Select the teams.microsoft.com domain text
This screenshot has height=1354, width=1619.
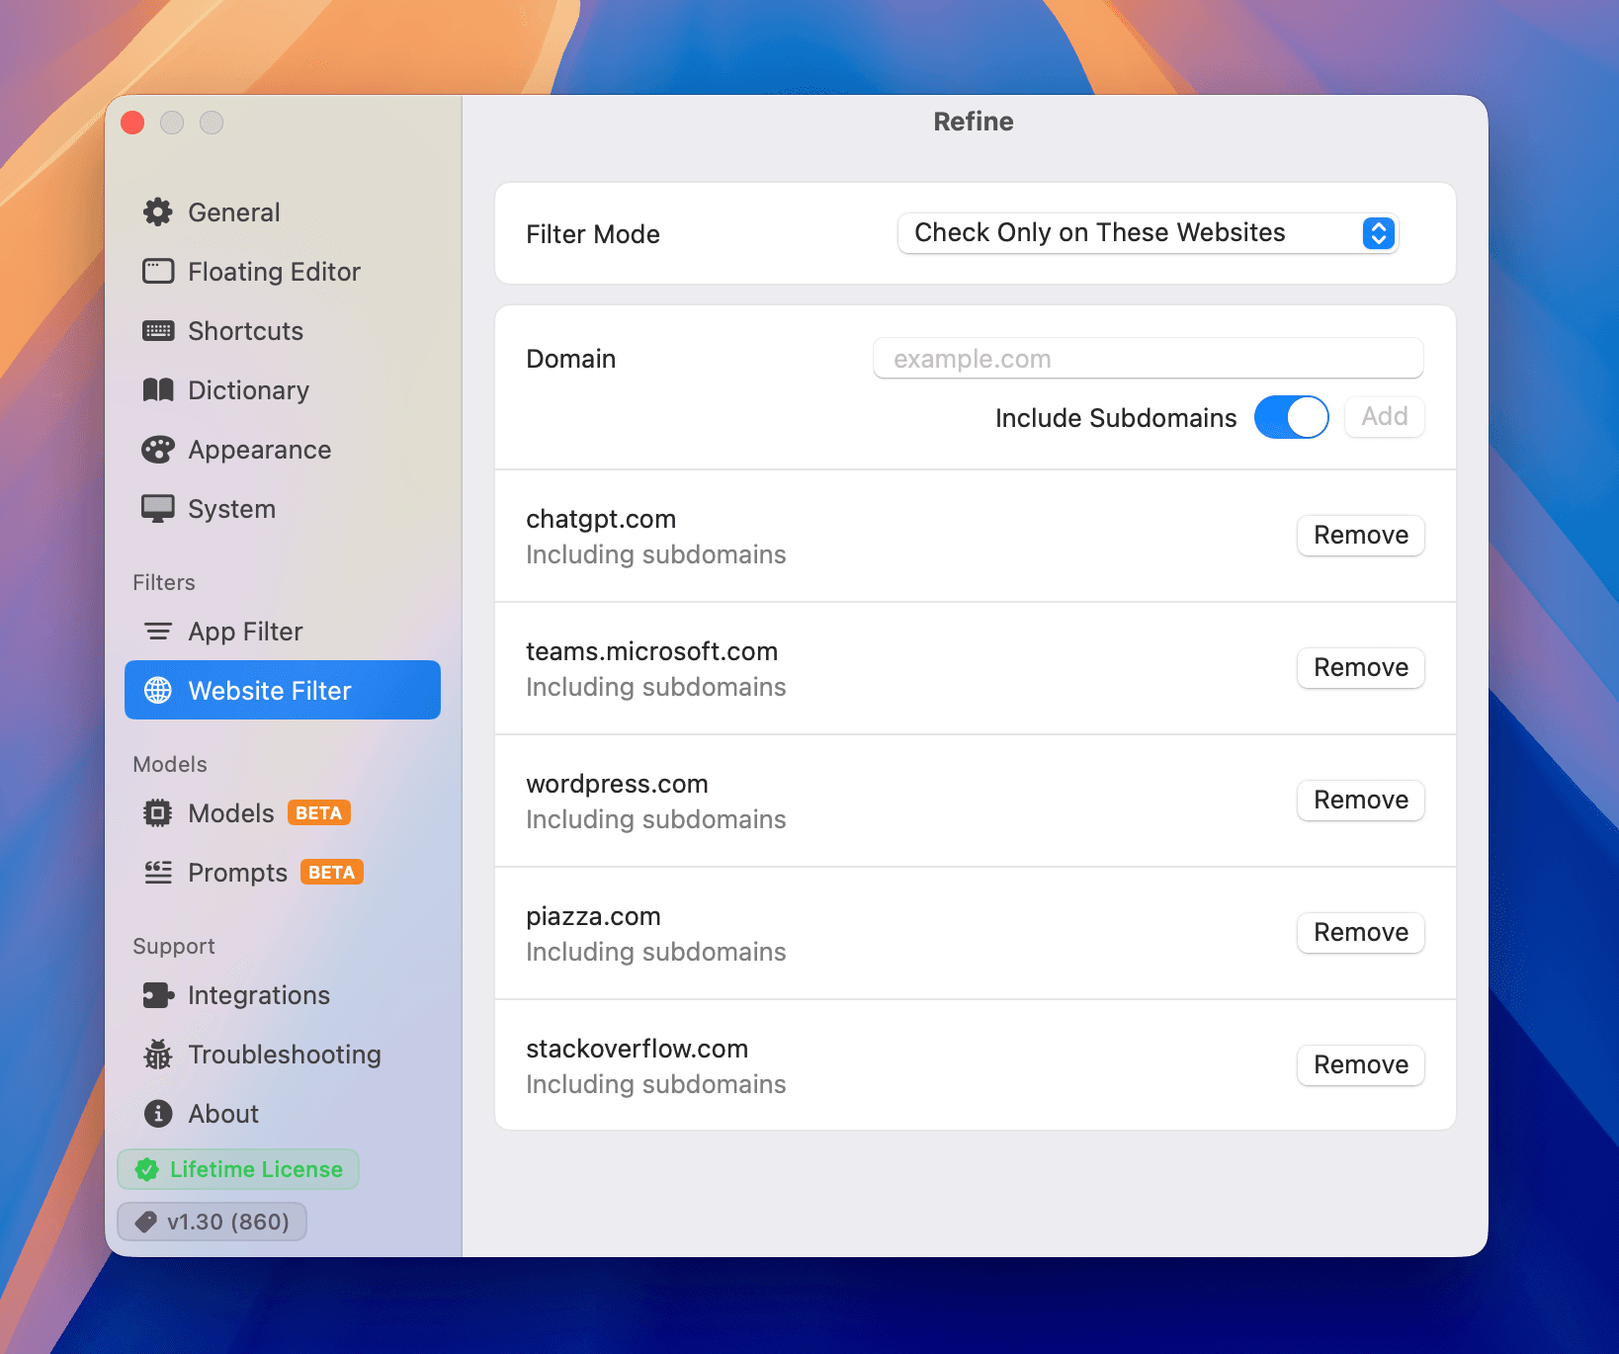pyautogui.click(x=651, y=651)
